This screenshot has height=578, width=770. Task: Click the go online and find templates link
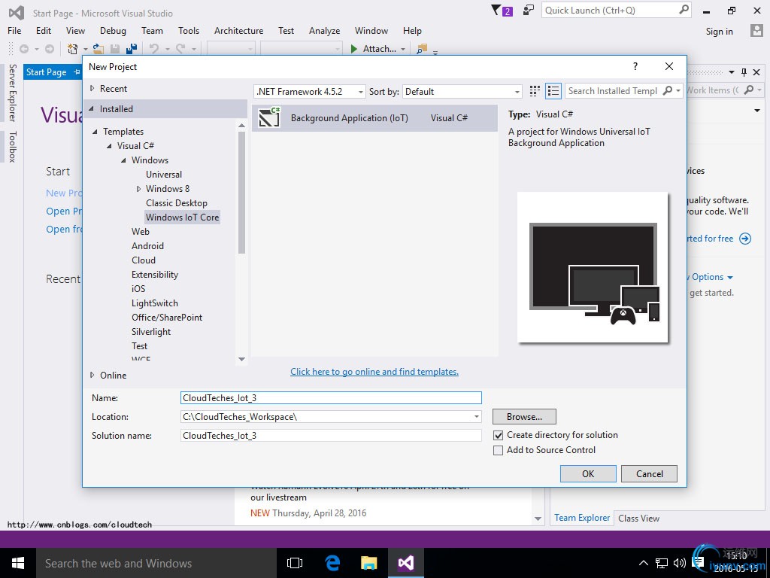[374, 372]
